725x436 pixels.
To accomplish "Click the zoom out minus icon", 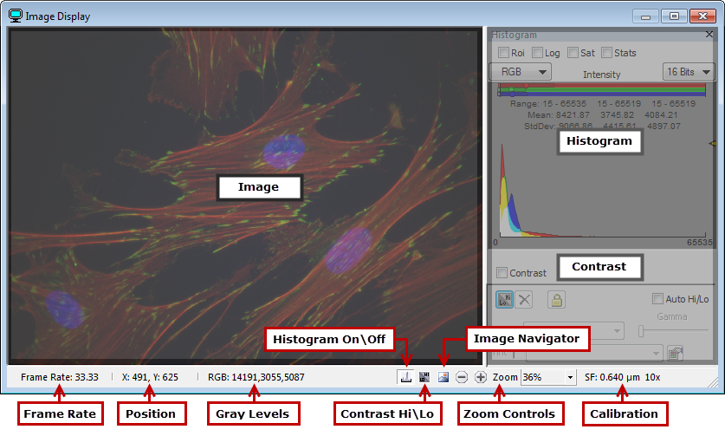I will 462,377.
